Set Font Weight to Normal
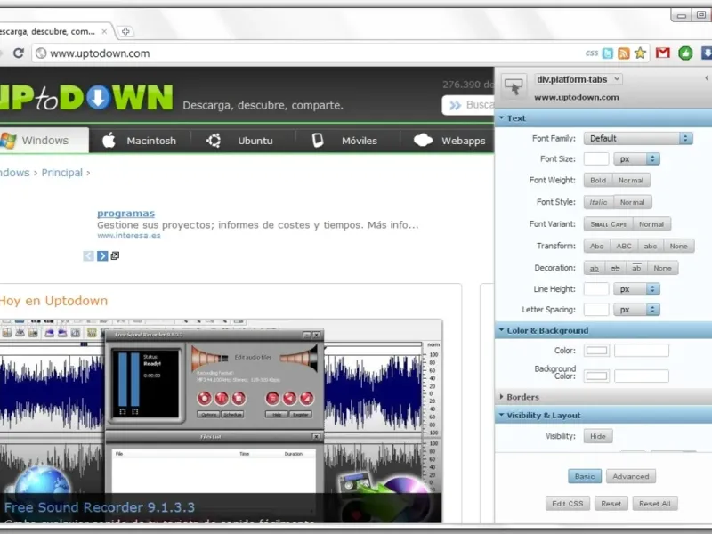This screenshot has height=534, width=712. click(x=631, y=181)
